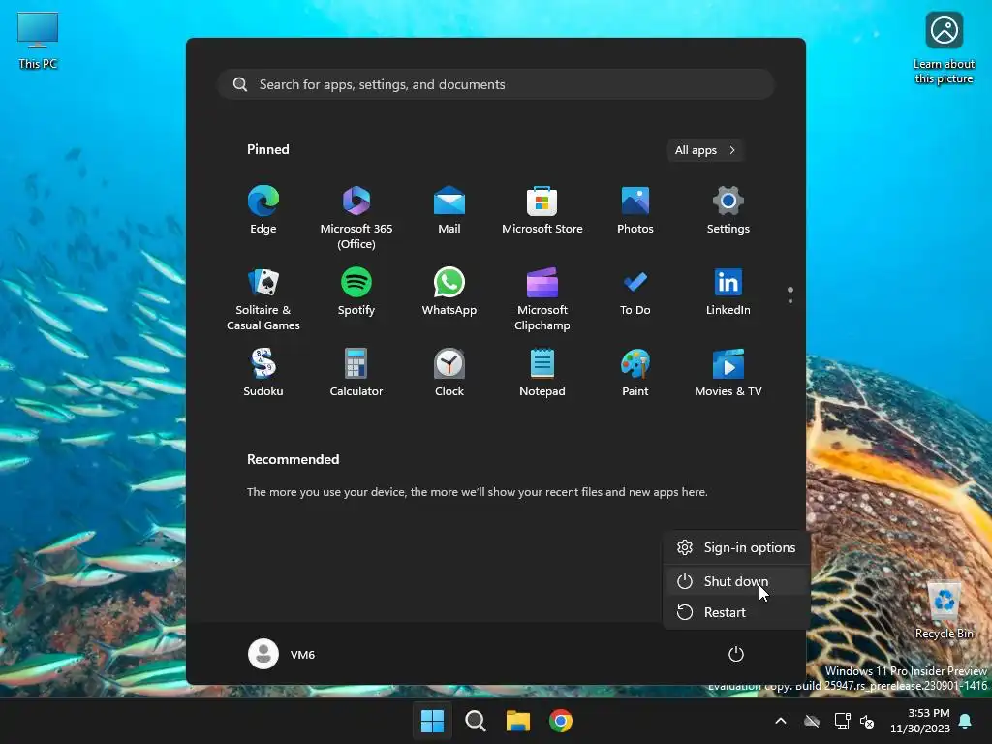Expand the All apps list

[x=705, y=150]
